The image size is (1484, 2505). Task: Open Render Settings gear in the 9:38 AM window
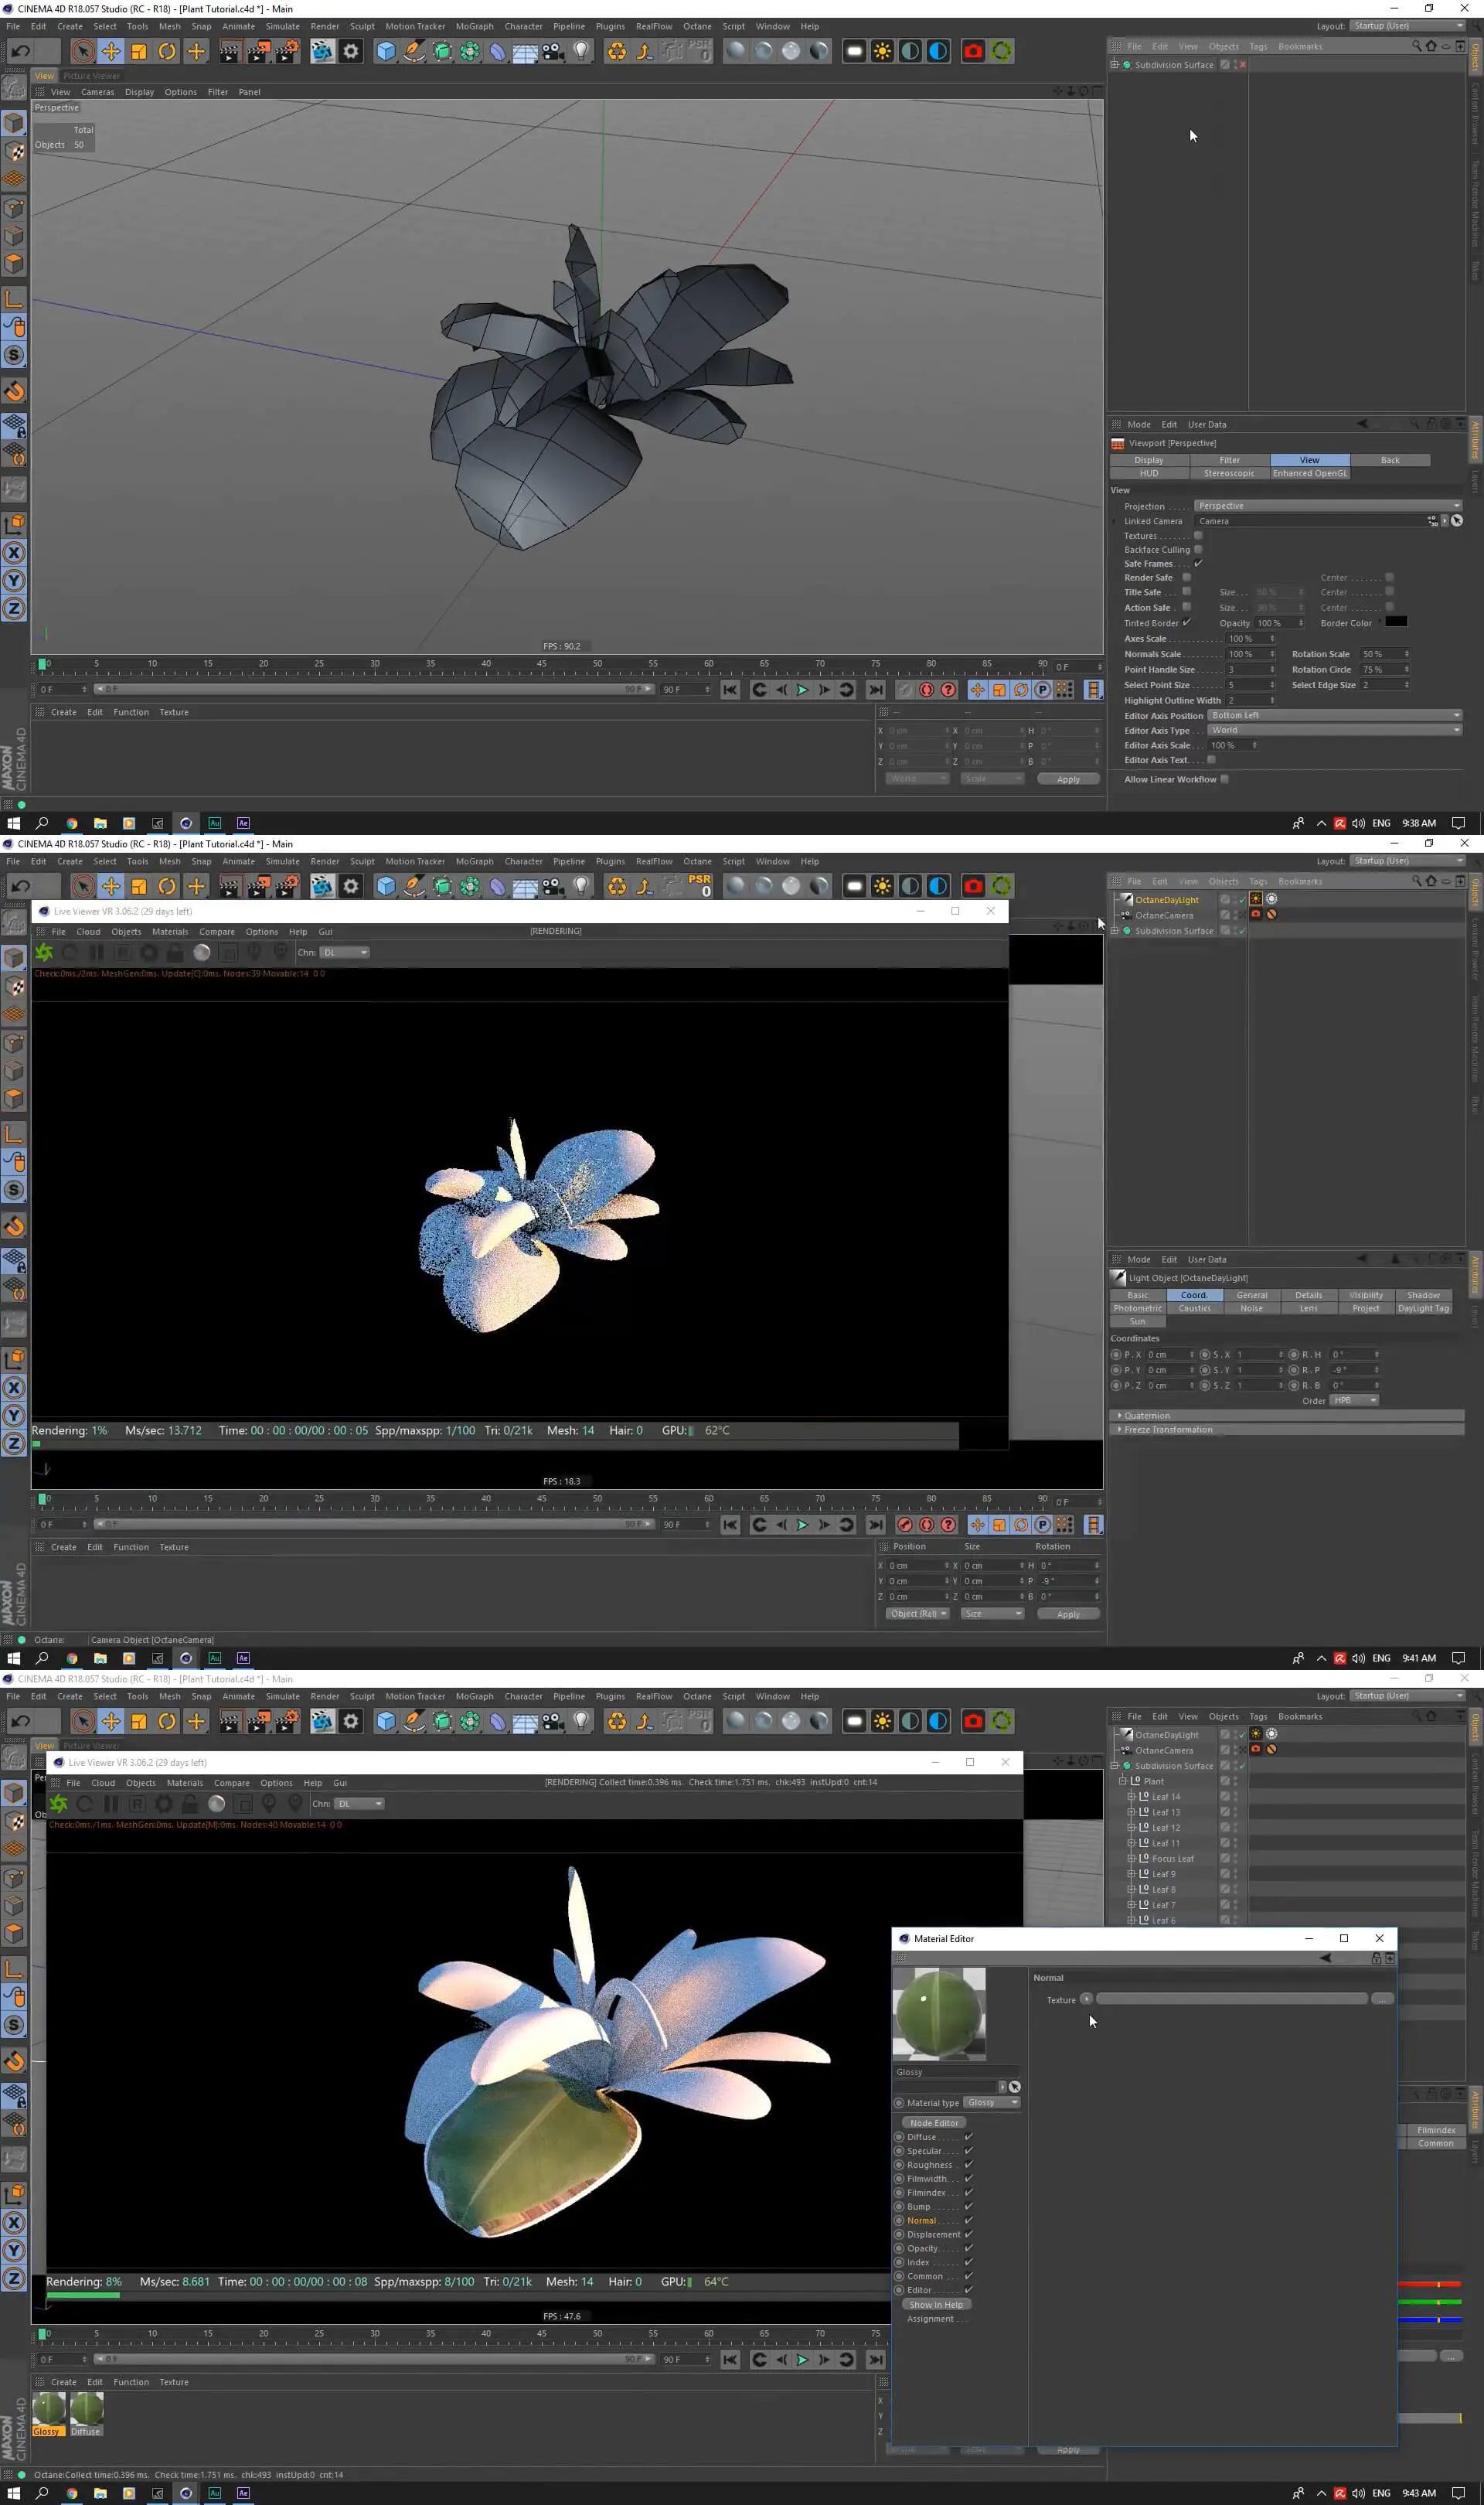[x=351, y=51]
